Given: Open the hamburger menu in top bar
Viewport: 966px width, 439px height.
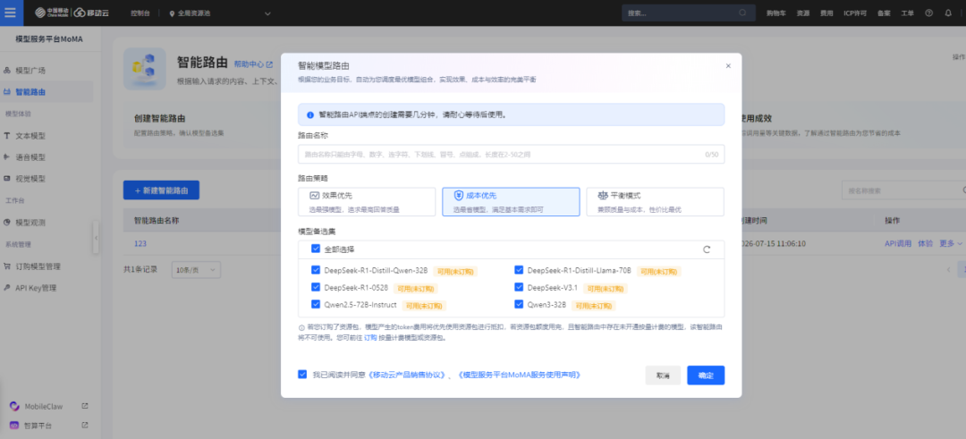Looking at the screenshot, I should point(11,13).
